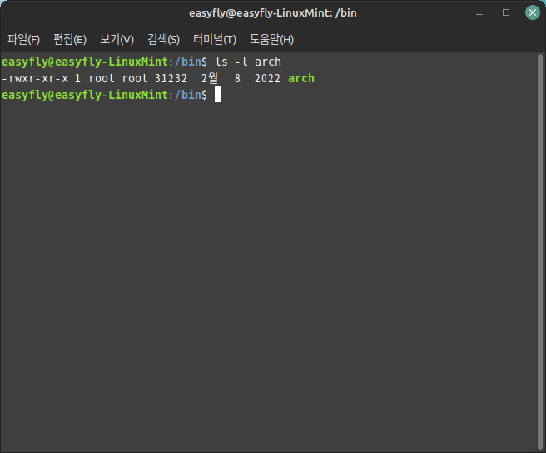Click the permissions text -rwxr-xr-x

[x=35, y=79]
